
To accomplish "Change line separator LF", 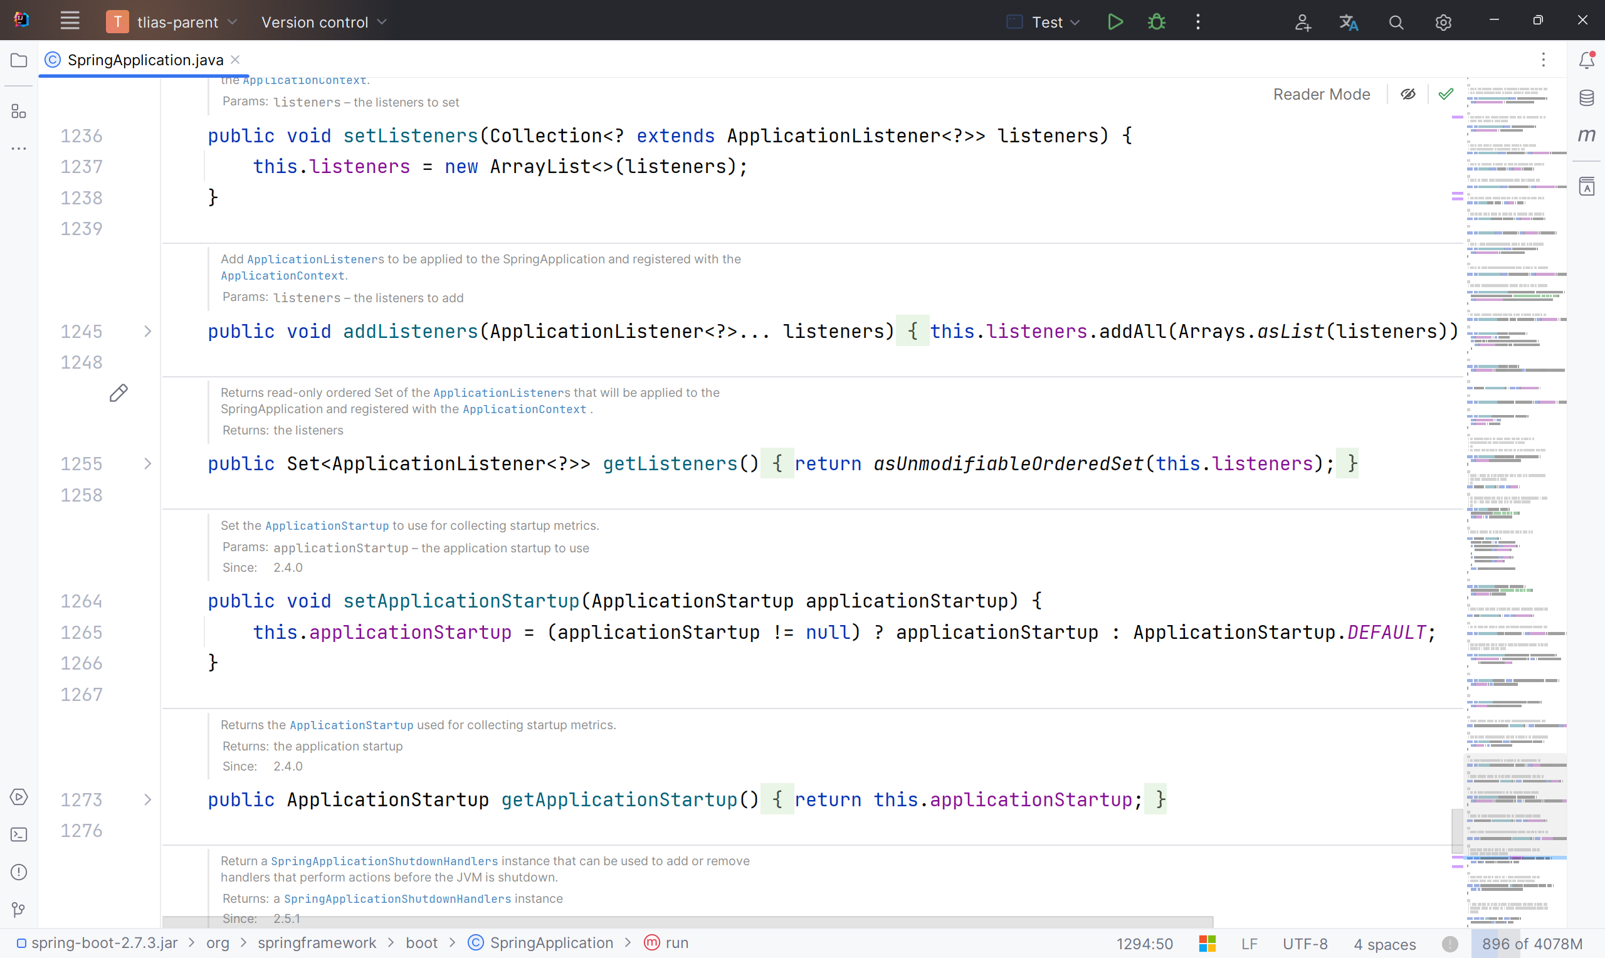I will tap(1249, 944).
